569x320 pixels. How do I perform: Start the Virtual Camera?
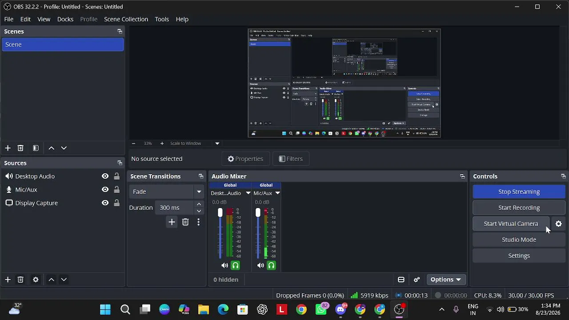point(511,224)
